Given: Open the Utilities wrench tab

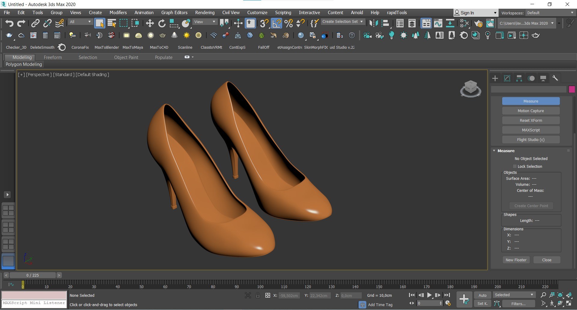Looking at the screenshot, I should click(x=555, y=78).
